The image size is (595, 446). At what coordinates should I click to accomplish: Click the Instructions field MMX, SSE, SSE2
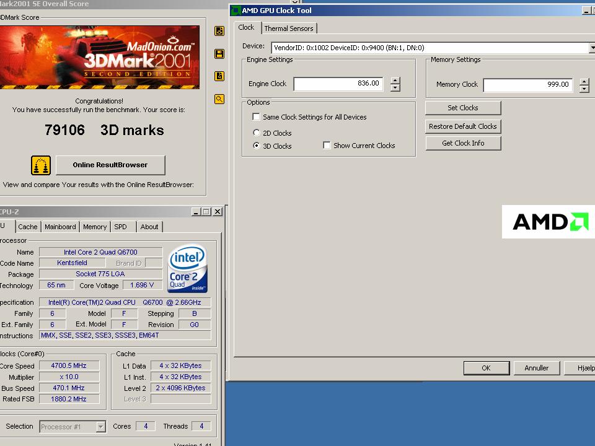(125, 335)
